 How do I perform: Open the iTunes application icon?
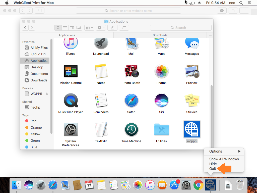tap(71, 43)
